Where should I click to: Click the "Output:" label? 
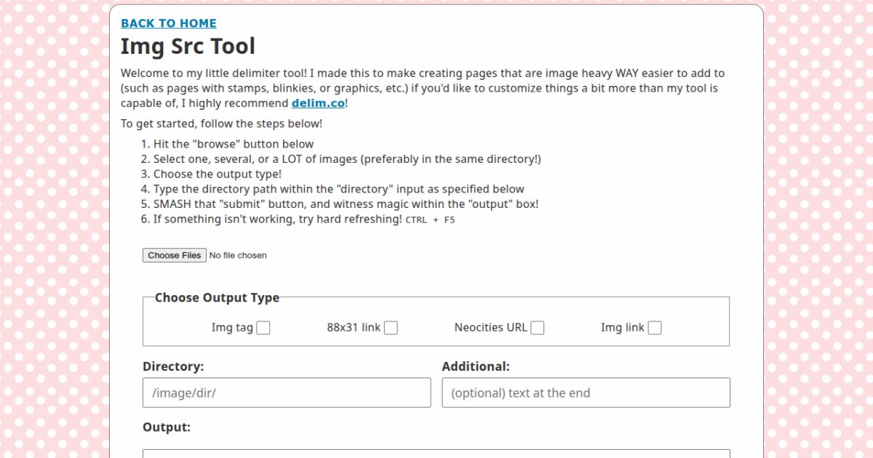167,427
